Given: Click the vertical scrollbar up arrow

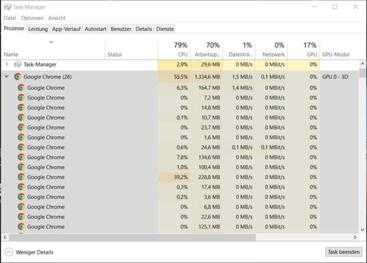Looking at the screenshot, I should click(362, 64).
